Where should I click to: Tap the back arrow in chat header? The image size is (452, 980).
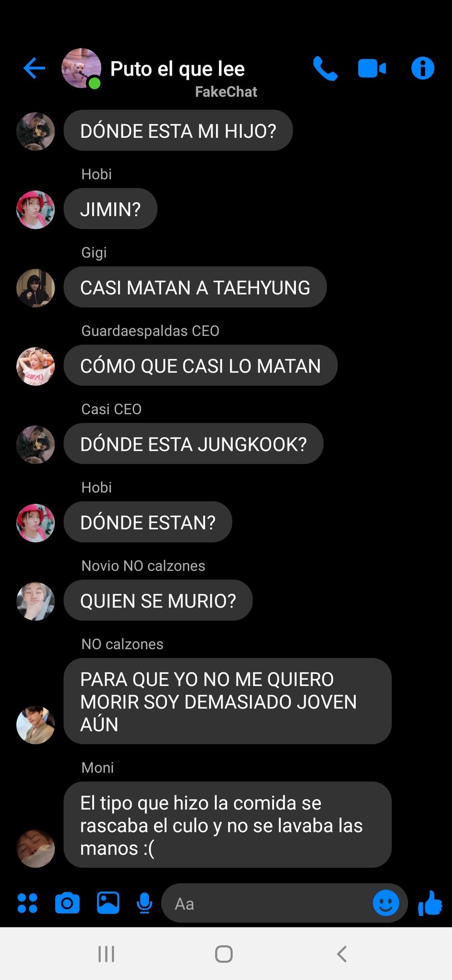(34, 68)
